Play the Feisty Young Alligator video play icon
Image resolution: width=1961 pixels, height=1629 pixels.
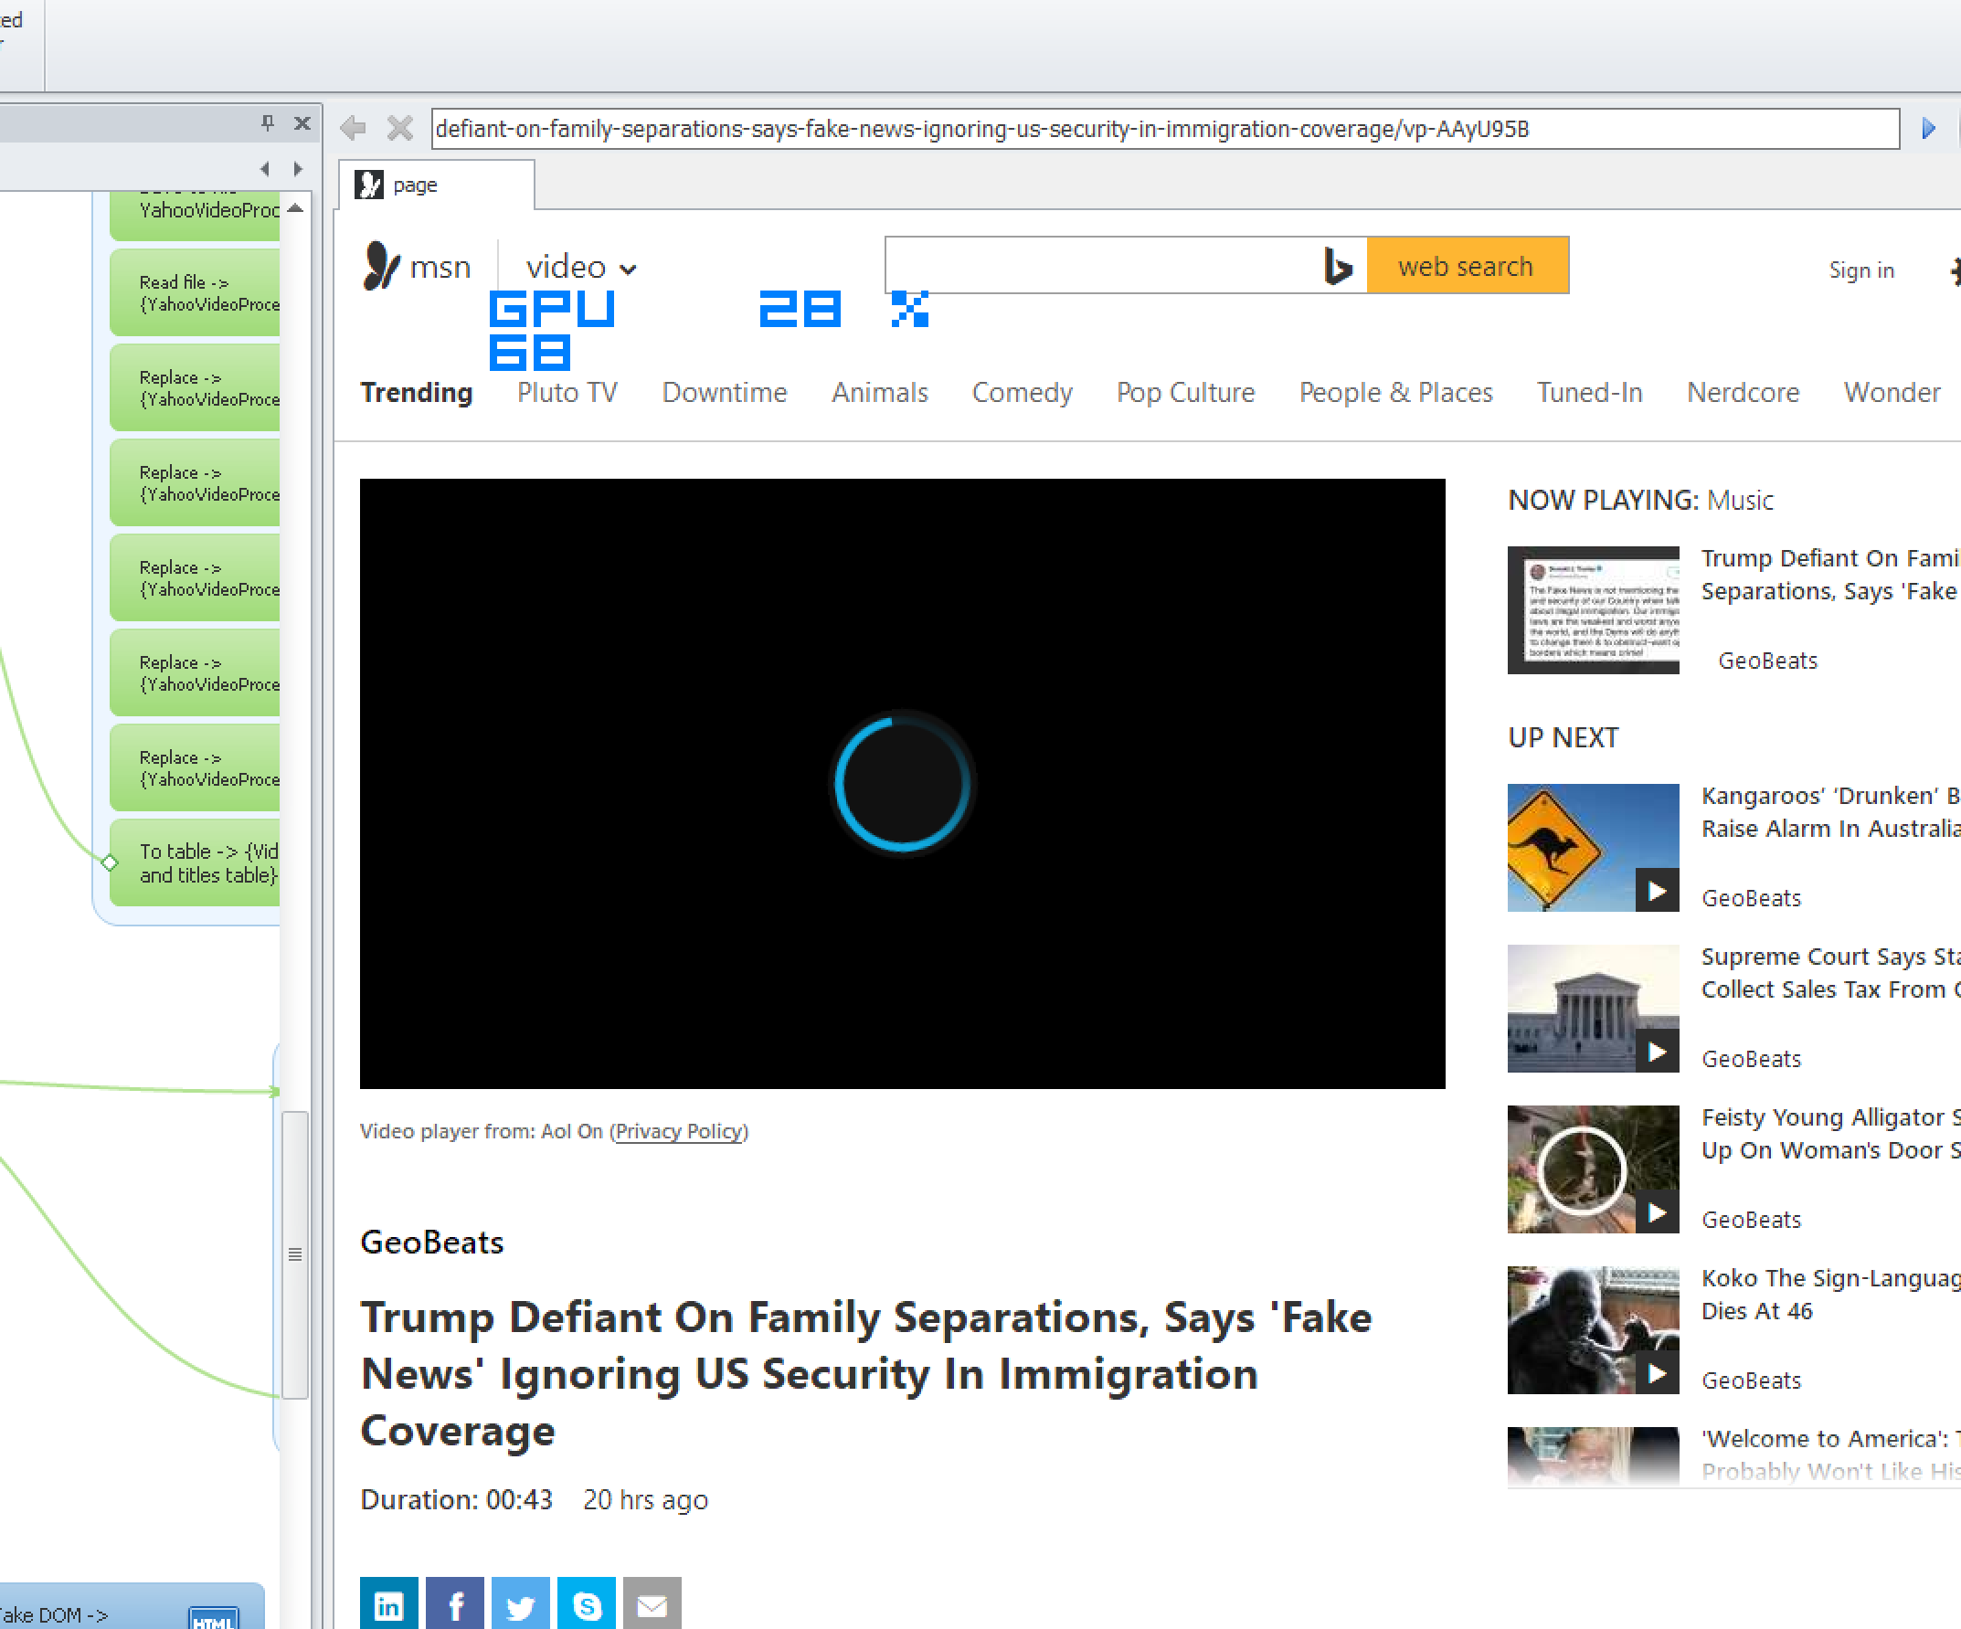click(1657, 1211)
